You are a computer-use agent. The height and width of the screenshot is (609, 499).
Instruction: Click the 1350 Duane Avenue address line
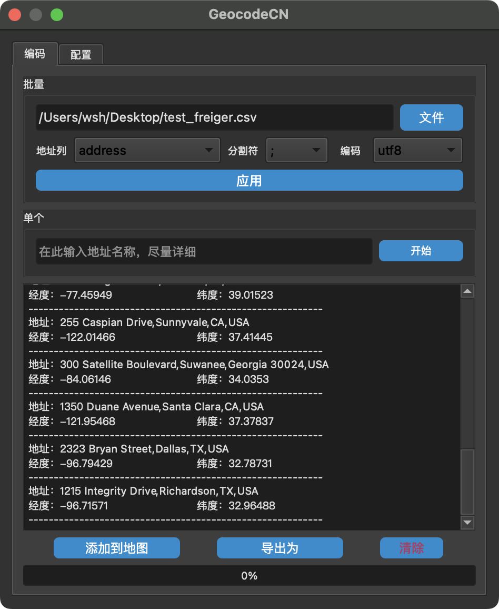tap(146, 407)
